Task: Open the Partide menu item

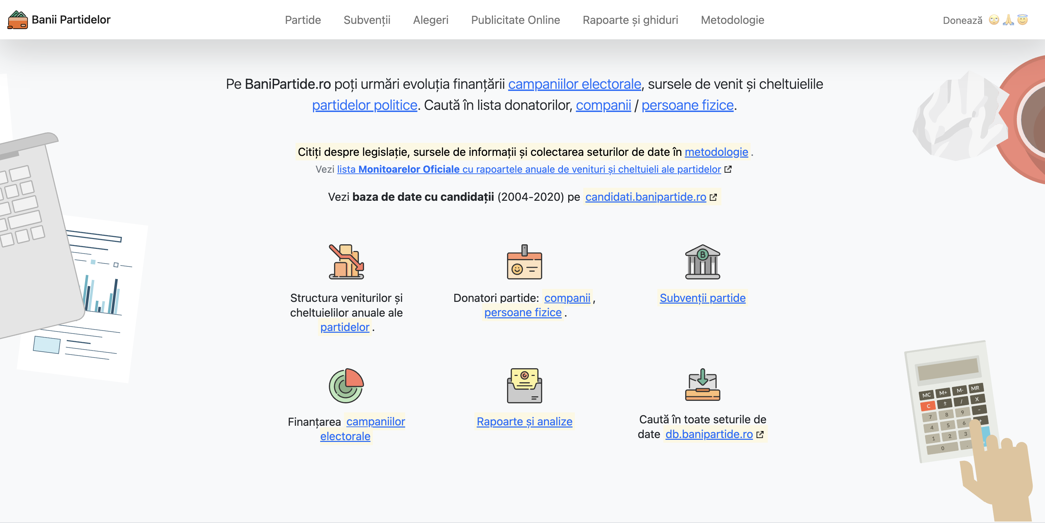Action: coord(303,20)
